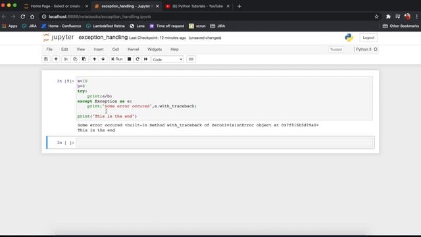Bookmark this page with star icon
Image resolution: width=421 pixels, height=237 pixels.
[x=376, y=16]
